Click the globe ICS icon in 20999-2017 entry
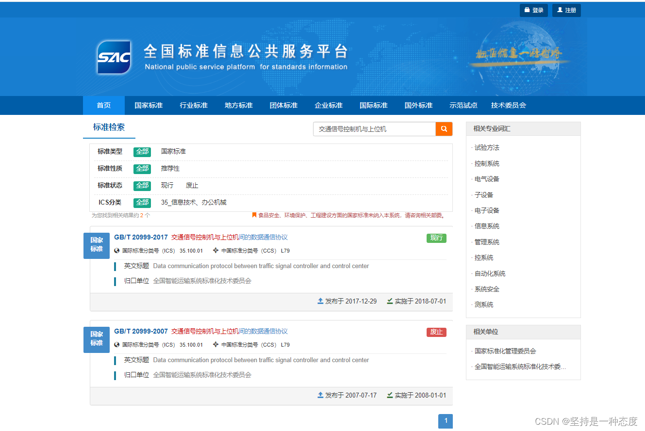The image size is (645, 431). (x=117, y=251)
